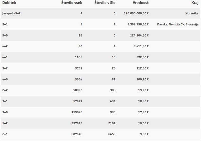Select the Jackpot - 5+2 row label

click(11, 13)
